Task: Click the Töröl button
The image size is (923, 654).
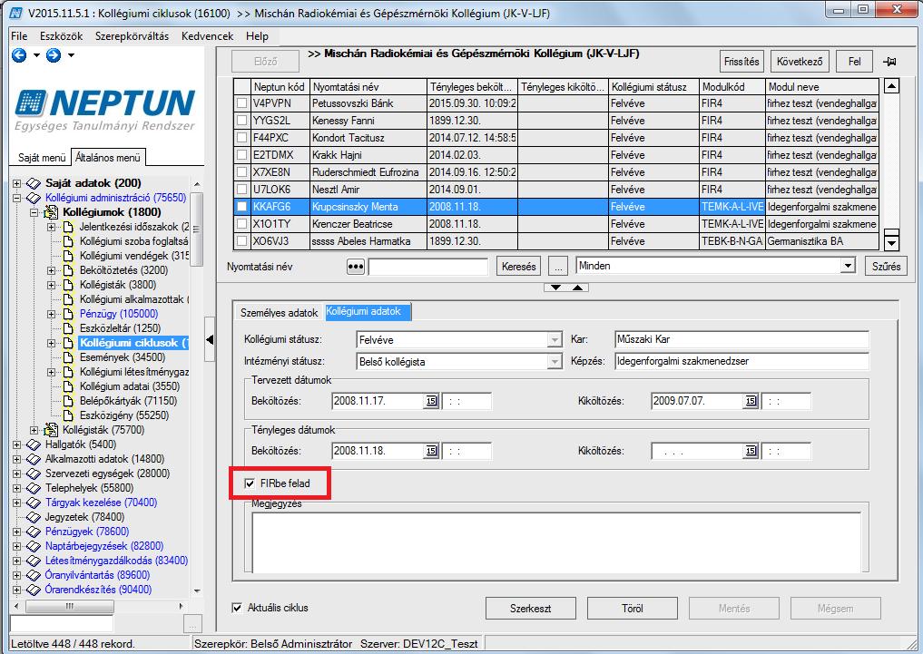Action: point(633,609)
